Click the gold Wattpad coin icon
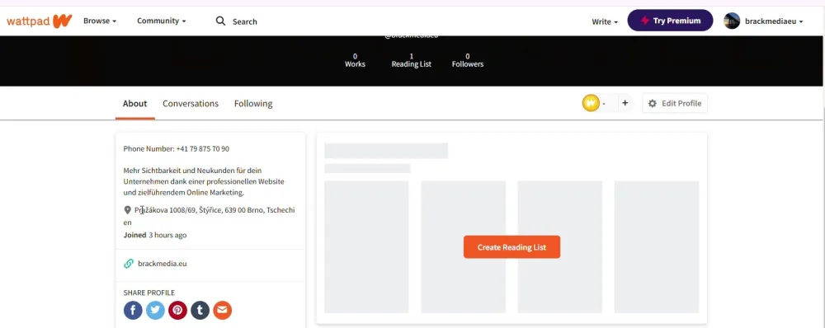The height and width of the screenshot is (328, 825). point(591,103)
